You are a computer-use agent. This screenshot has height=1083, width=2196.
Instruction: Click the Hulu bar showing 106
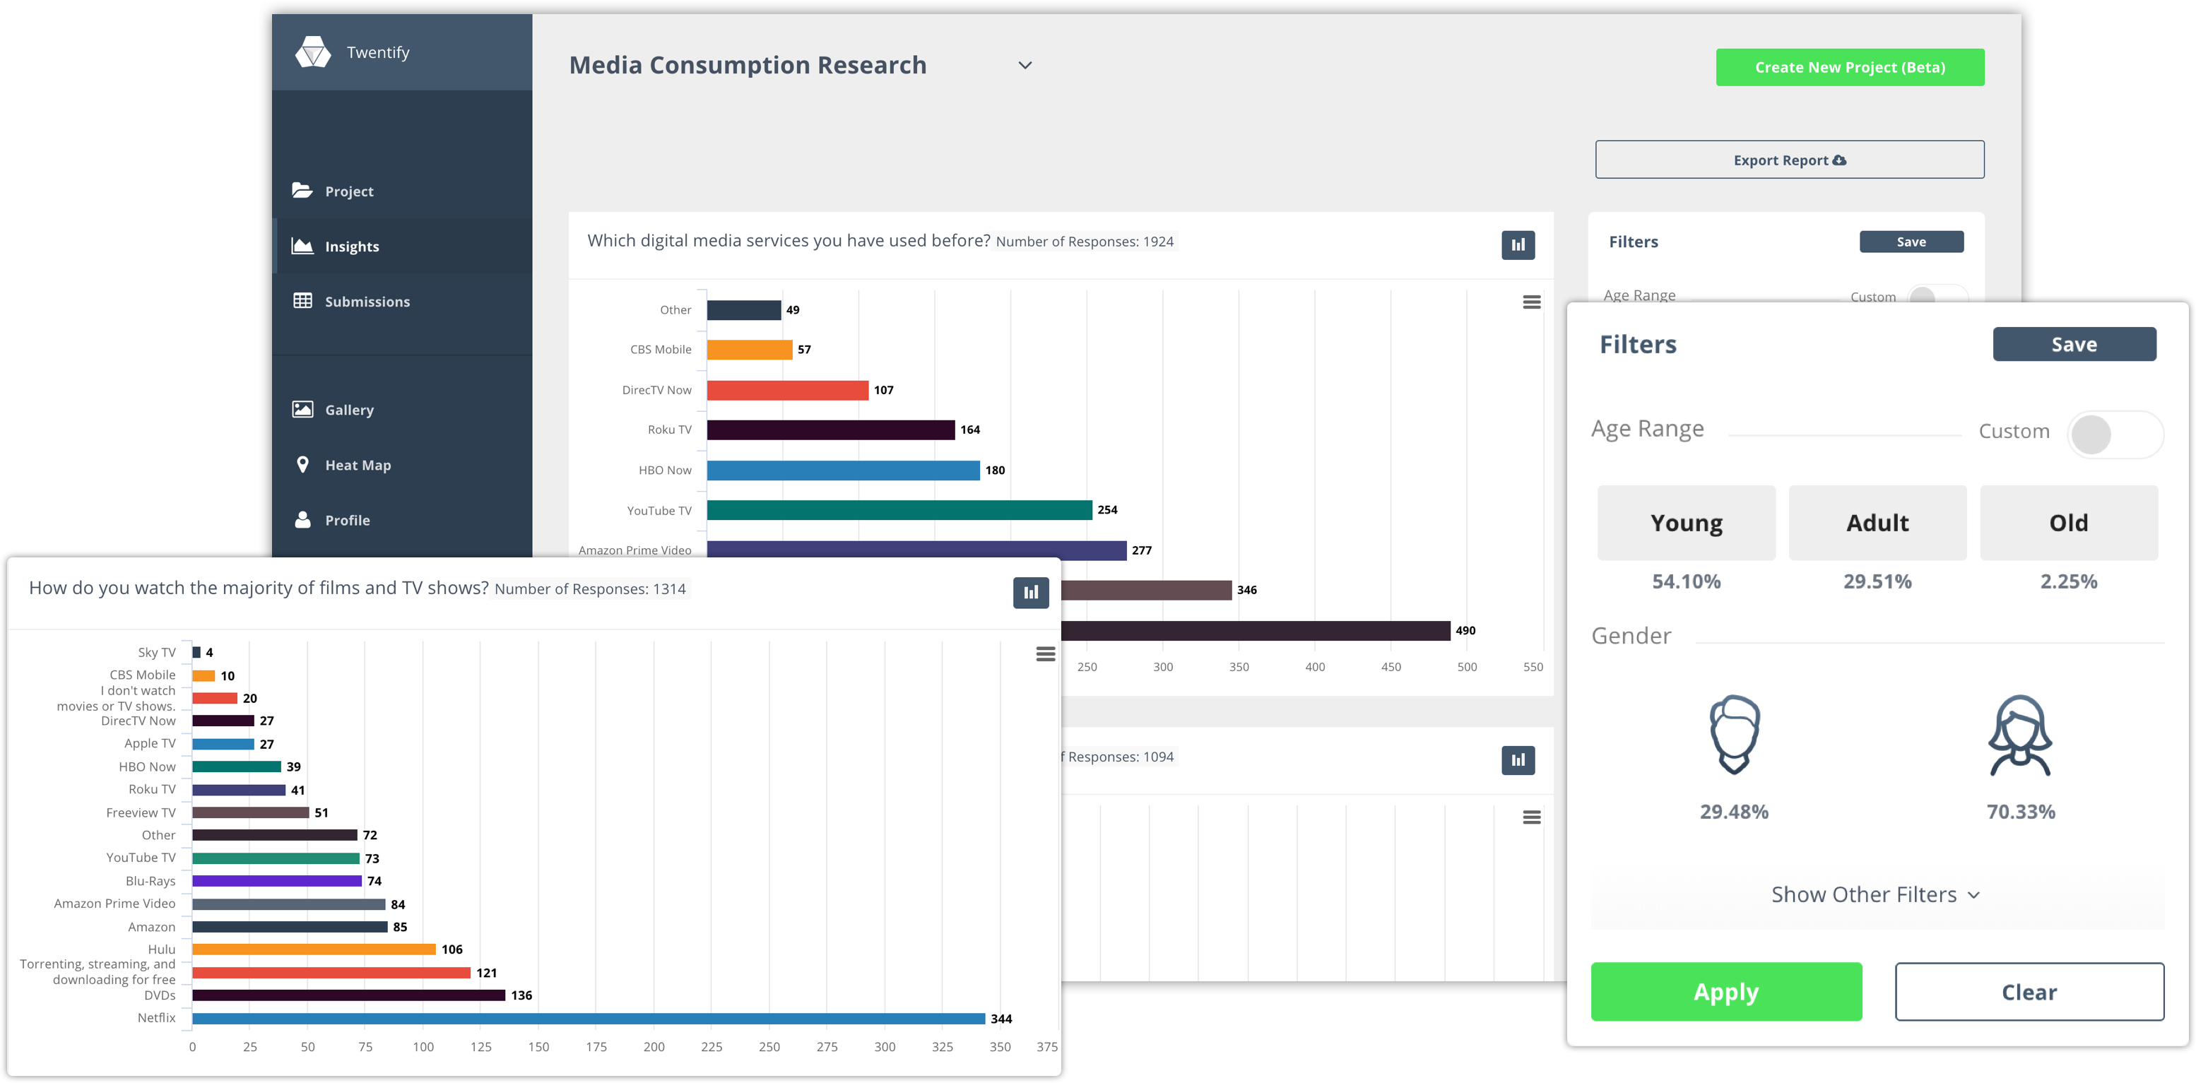pos(314,949)
